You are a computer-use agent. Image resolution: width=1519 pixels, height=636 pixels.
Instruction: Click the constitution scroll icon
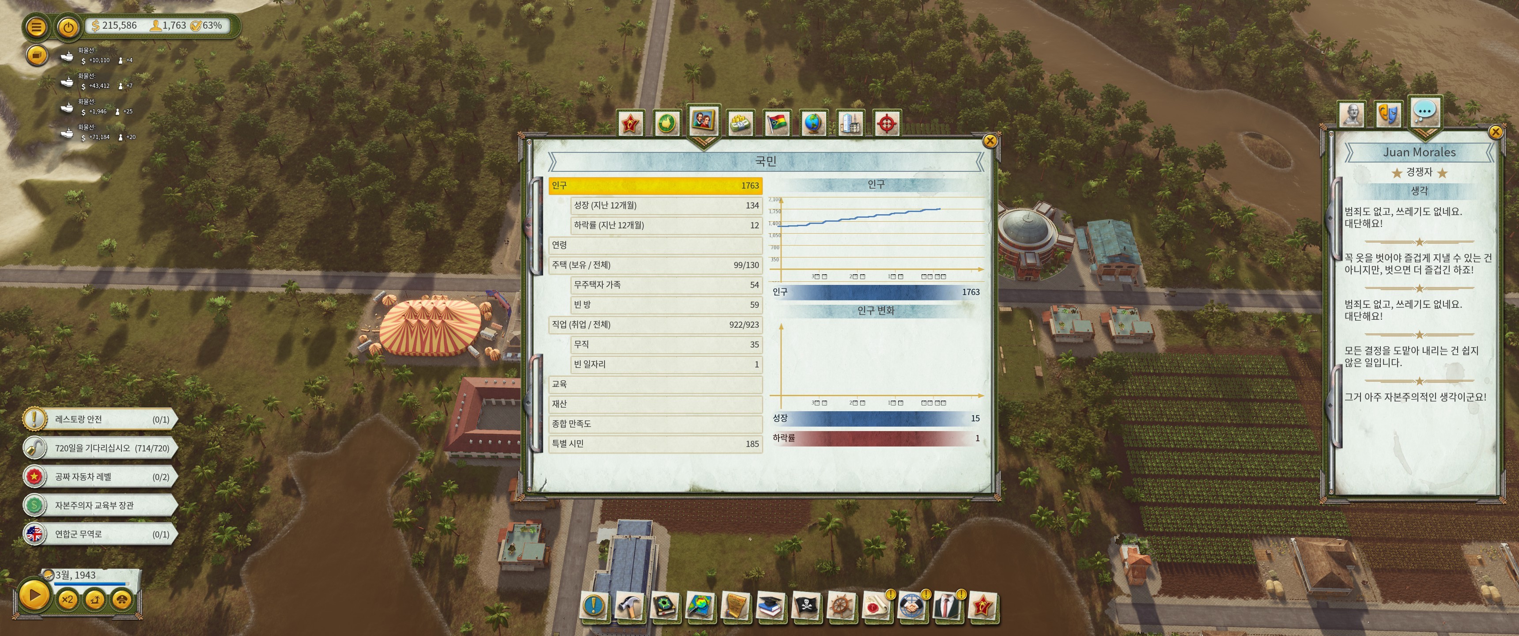[x=735, y=606]
